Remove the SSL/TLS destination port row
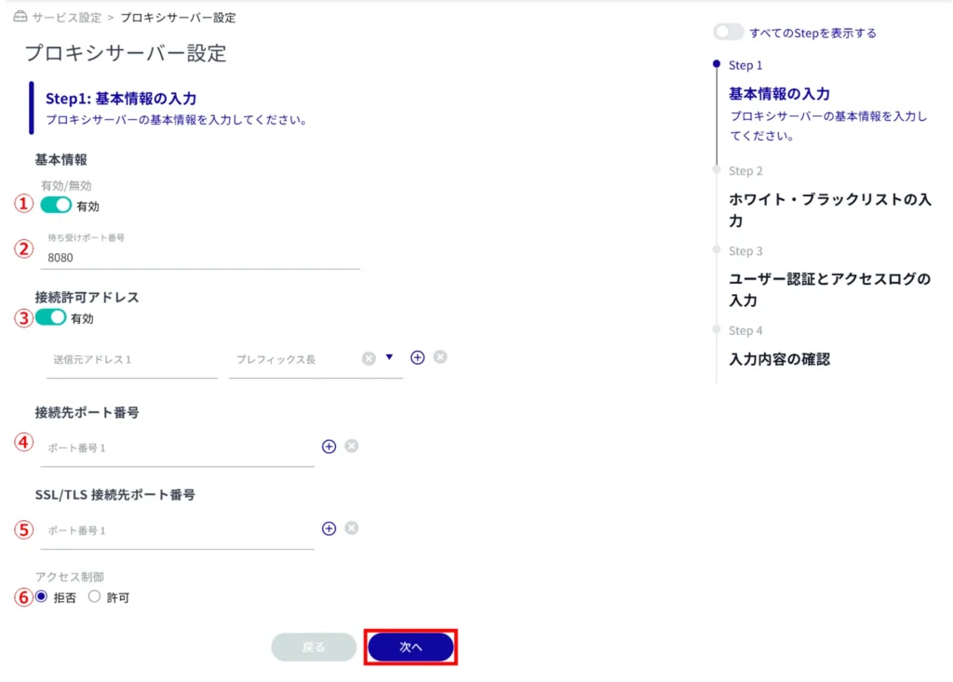The image size is (953, 682). (352, 528)
